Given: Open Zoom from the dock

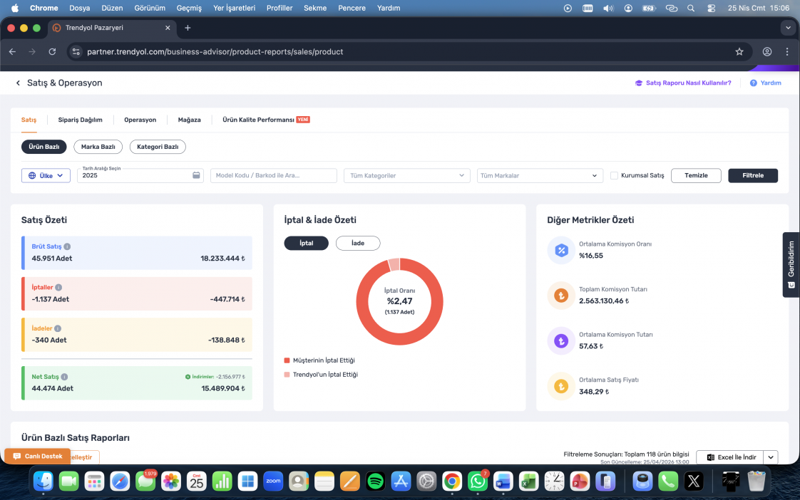Looking at the screenshot, I should 273,481.
